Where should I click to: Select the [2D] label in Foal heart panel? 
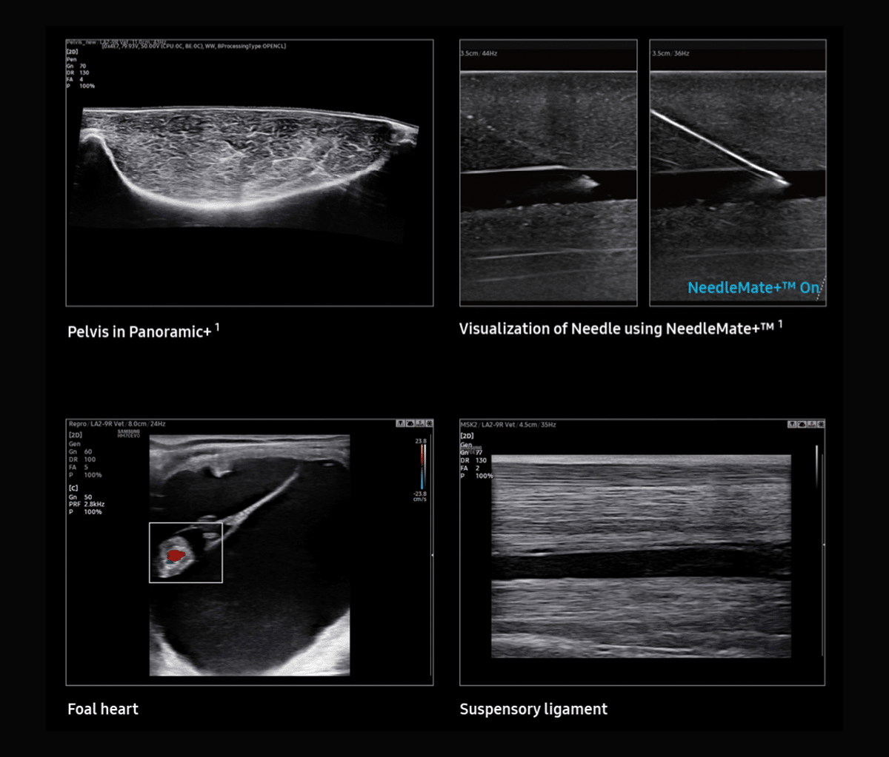pos(75,435)
